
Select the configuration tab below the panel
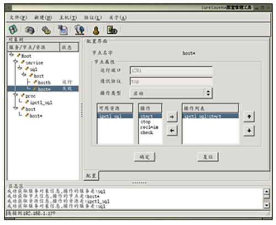(91, 175)
